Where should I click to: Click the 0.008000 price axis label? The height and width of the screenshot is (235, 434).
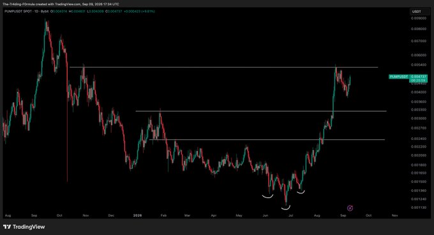pyautogui.click(x=419, y=29)
